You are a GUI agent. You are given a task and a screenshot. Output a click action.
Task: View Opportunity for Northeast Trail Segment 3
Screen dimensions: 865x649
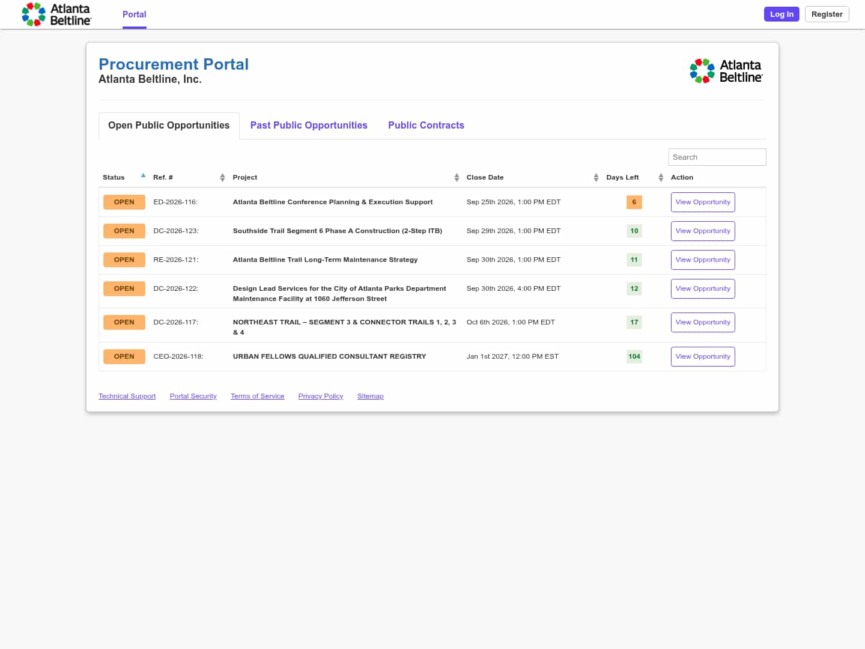point(703,323)
